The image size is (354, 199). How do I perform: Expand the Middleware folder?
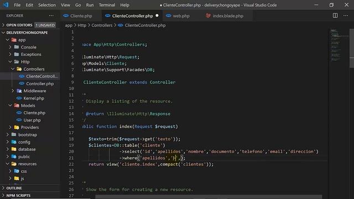(x=13, y=91)
